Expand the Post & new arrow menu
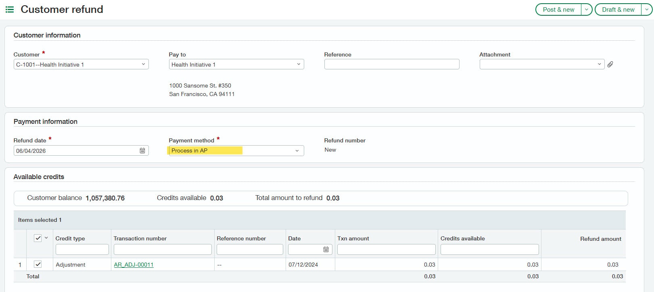This screenshot has width=654, height=292. coord(587,9)
